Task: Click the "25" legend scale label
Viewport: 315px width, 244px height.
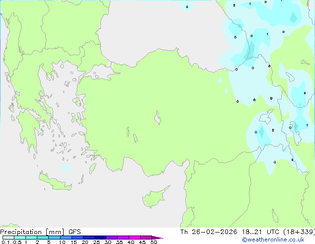Action: click(x=96, y=242)
